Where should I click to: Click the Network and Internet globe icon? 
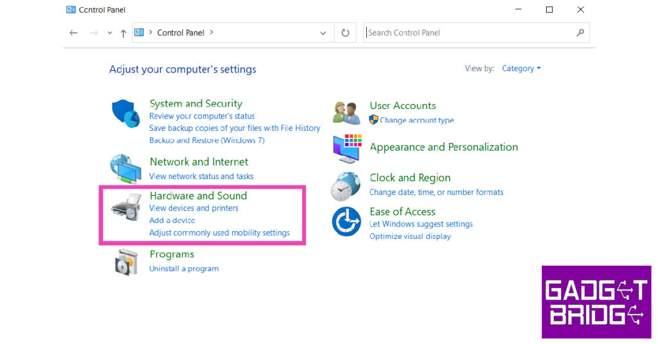125,169
